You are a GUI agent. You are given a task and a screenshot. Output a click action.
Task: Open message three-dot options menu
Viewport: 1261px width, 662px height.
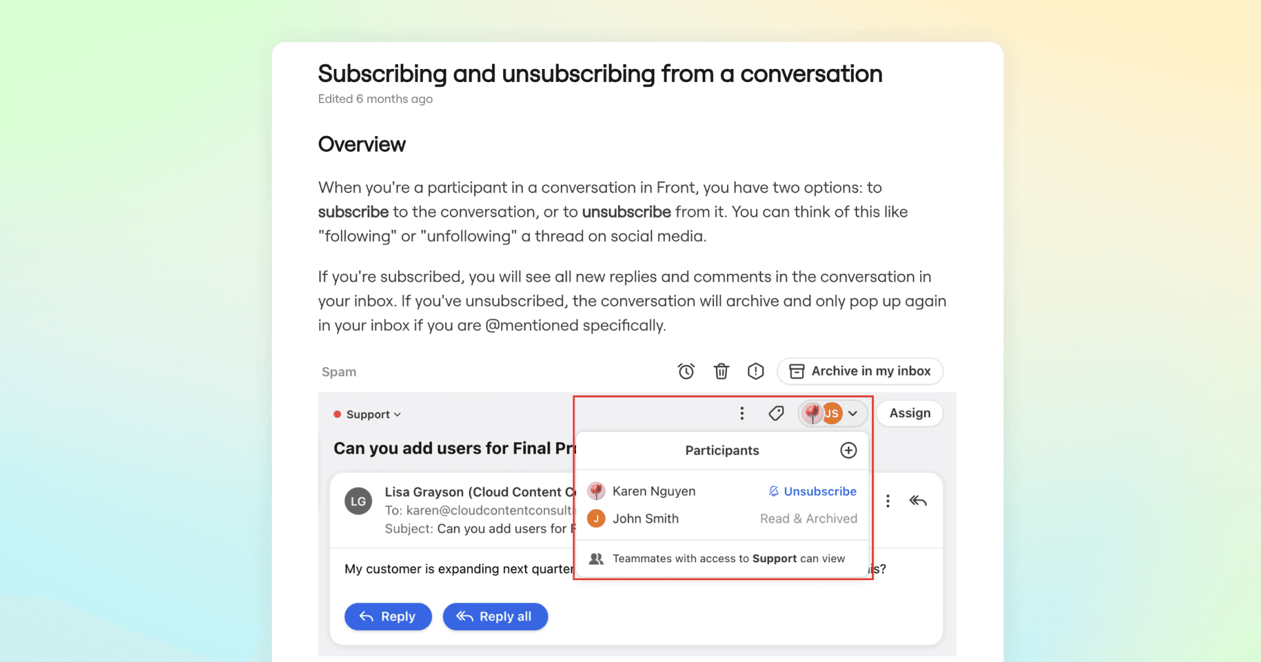coord(888,501)
